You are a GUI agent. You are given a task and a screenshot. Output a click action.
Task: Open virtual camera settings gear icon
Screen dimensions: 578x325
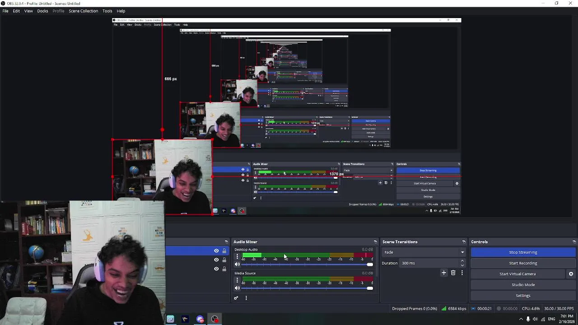coord(571,274)
